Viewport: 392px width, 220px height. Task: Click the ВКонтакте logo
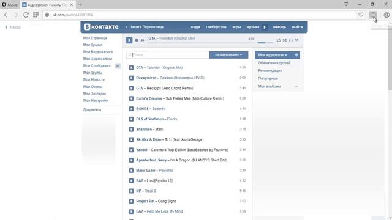click(101, 27)
